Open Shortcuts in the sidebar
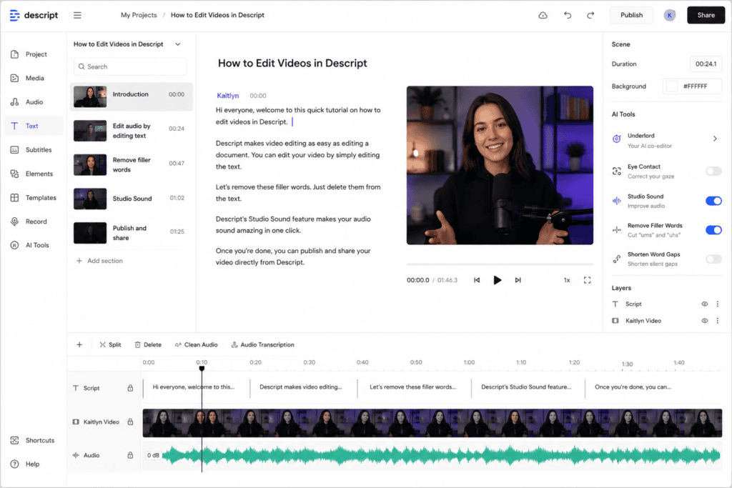Viewport: 732px width, 488px height. (x=34, y=440)
